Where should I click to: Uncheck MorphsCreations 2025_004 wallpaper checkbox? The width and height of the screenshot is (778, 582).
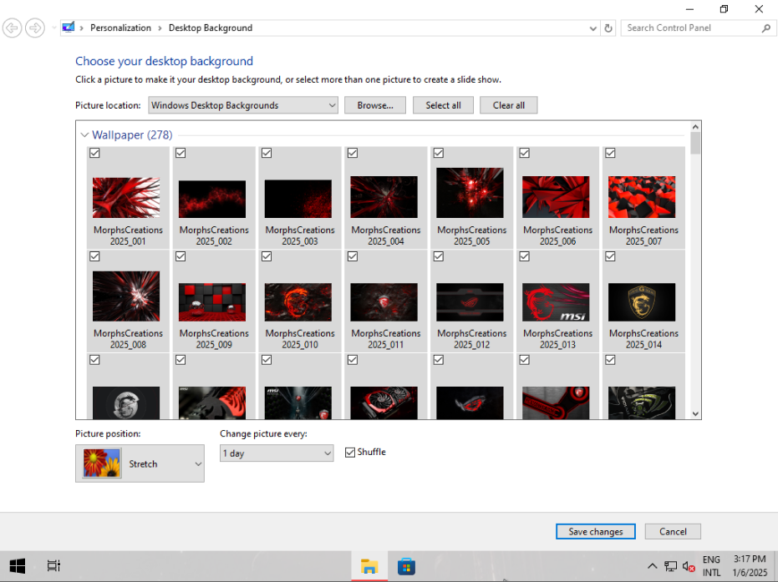353,153
